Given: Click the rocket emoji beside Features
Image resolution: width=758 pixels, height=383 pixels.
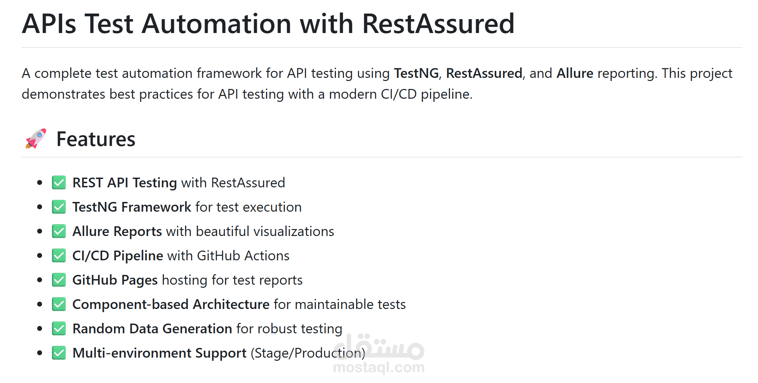Looking at the screenshot, I should 36,139.
